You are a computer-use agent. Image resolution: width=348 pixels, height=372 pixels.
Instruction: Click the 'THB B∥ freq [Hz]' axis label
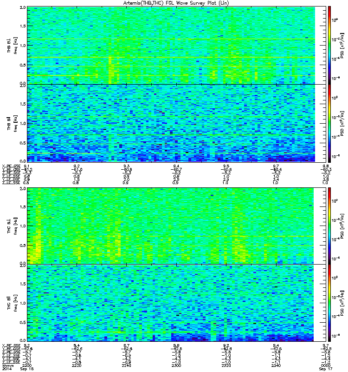tap(12, 123)
